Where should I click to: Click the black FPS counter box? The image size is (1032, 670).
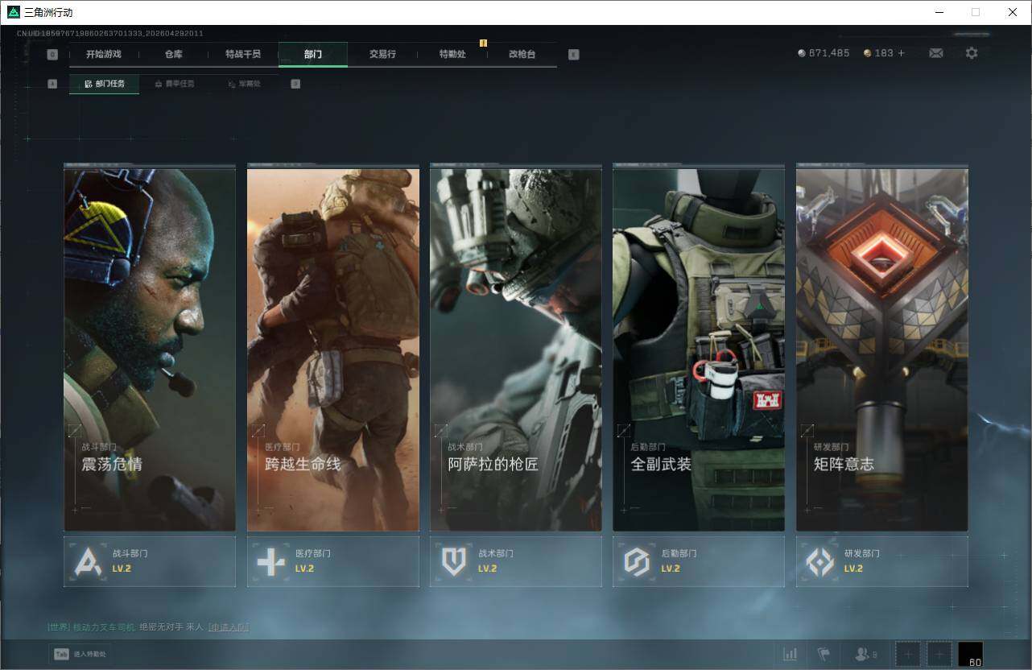point(970,654)
